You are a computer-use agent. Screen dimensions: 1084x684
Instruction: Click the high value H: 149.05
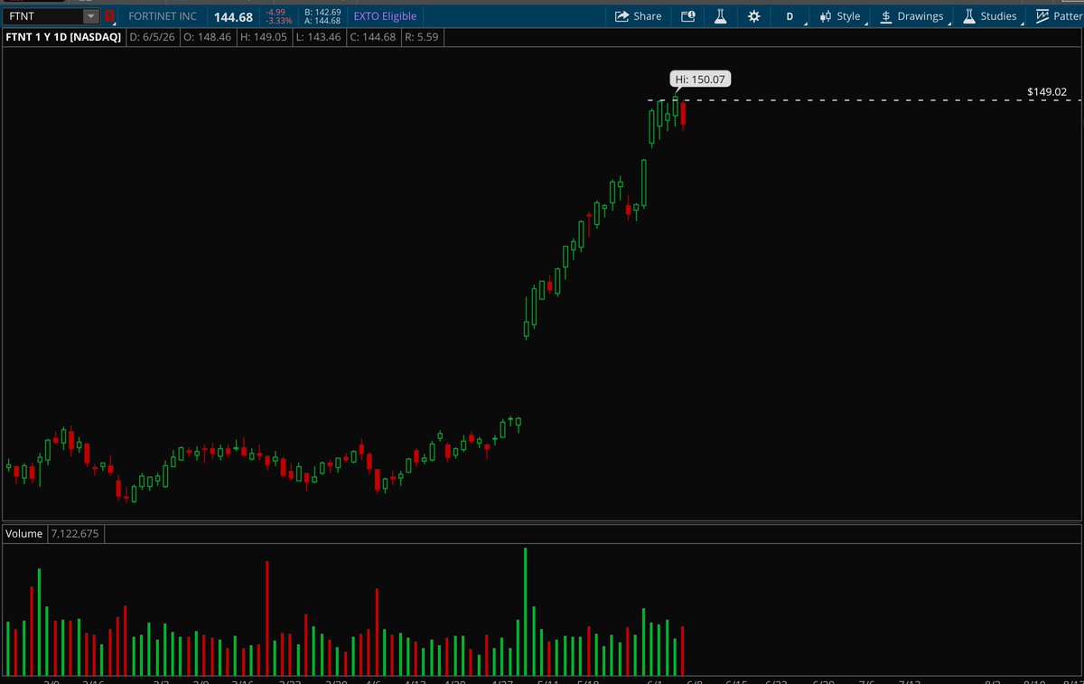tap(262, 37)
